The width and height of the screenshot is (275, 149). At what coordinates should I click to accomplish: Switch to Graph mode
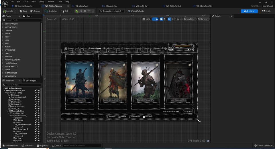pyautogui.click(x=266, y=11)
